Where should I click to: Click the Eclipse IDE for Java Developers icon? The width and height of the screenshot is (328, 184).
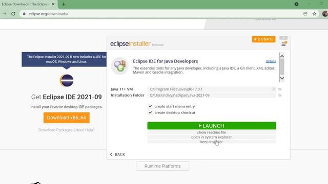click(119, 66)
